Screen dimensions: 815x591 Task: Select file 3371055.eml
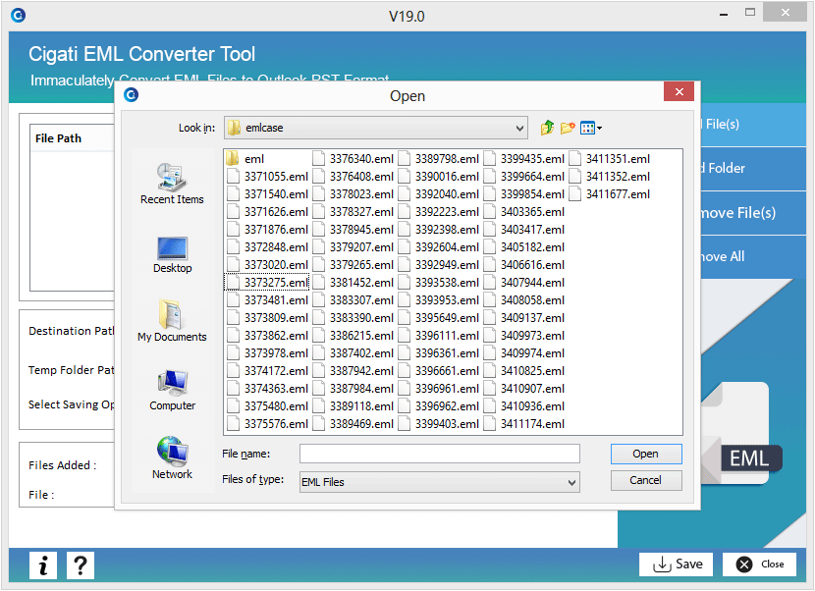click(x=268, y=176)
